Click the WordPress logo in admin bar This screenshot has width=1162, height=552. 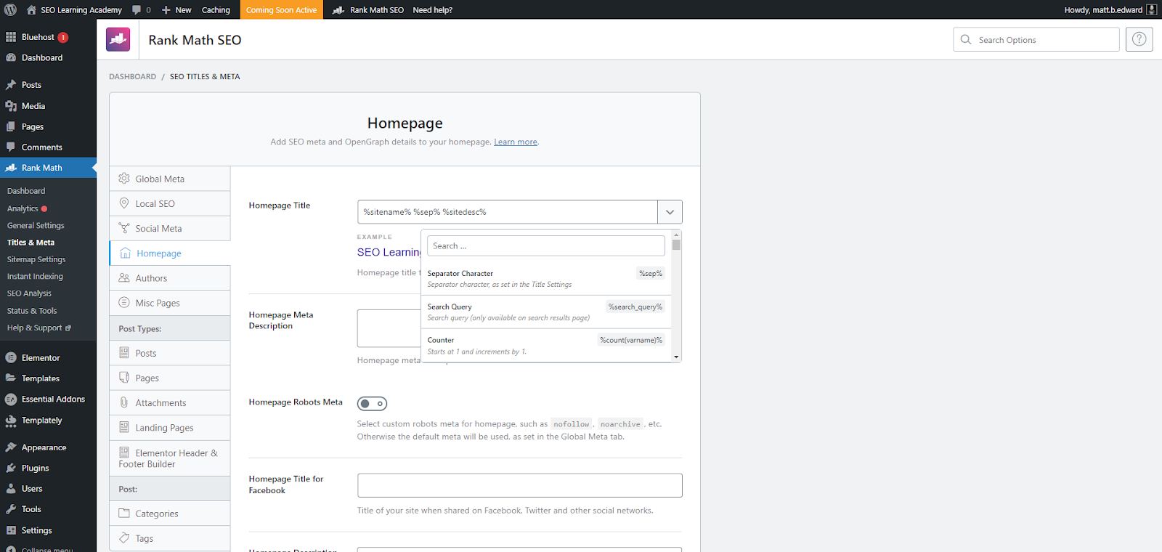(10, 10)
